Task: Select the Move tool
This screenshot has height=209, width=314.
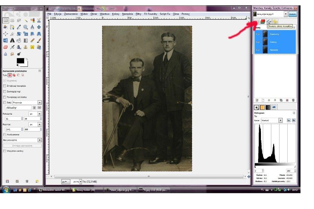Action: (39, 27)
